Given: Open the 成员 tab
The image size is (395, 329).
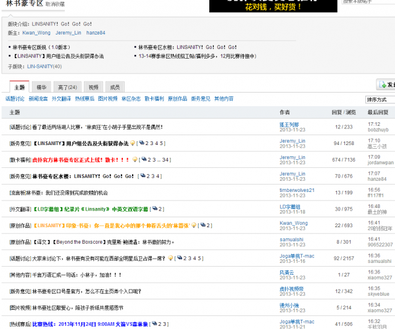Looking at the screenshot, I should pos(115,87).
